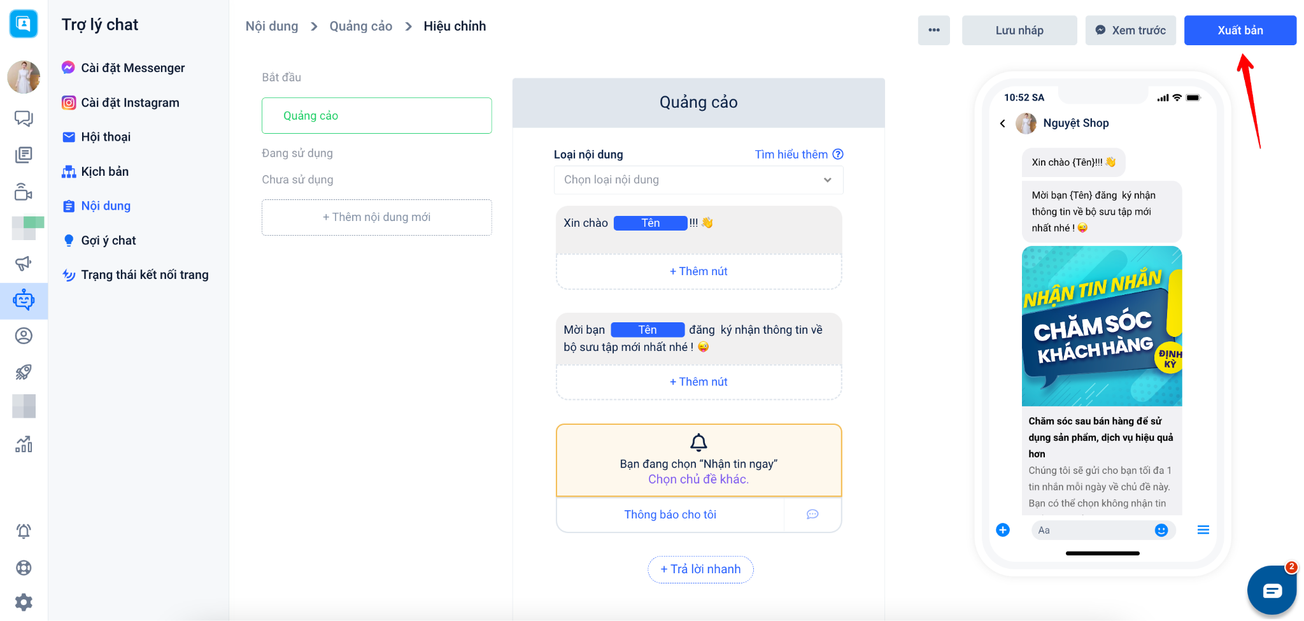Viewport: 1304px width, 621px height.
Task: Click the Xuất bản publish button
Action: [x=1240, y=30]
